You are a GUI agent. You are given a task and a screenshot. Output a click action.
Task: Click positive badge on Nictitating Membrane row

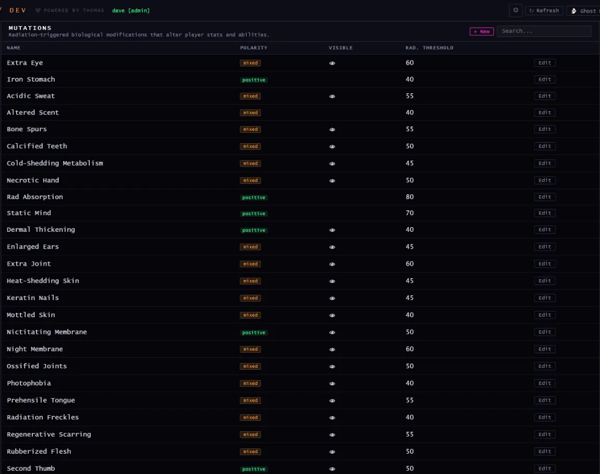click(x=254, y=333)
